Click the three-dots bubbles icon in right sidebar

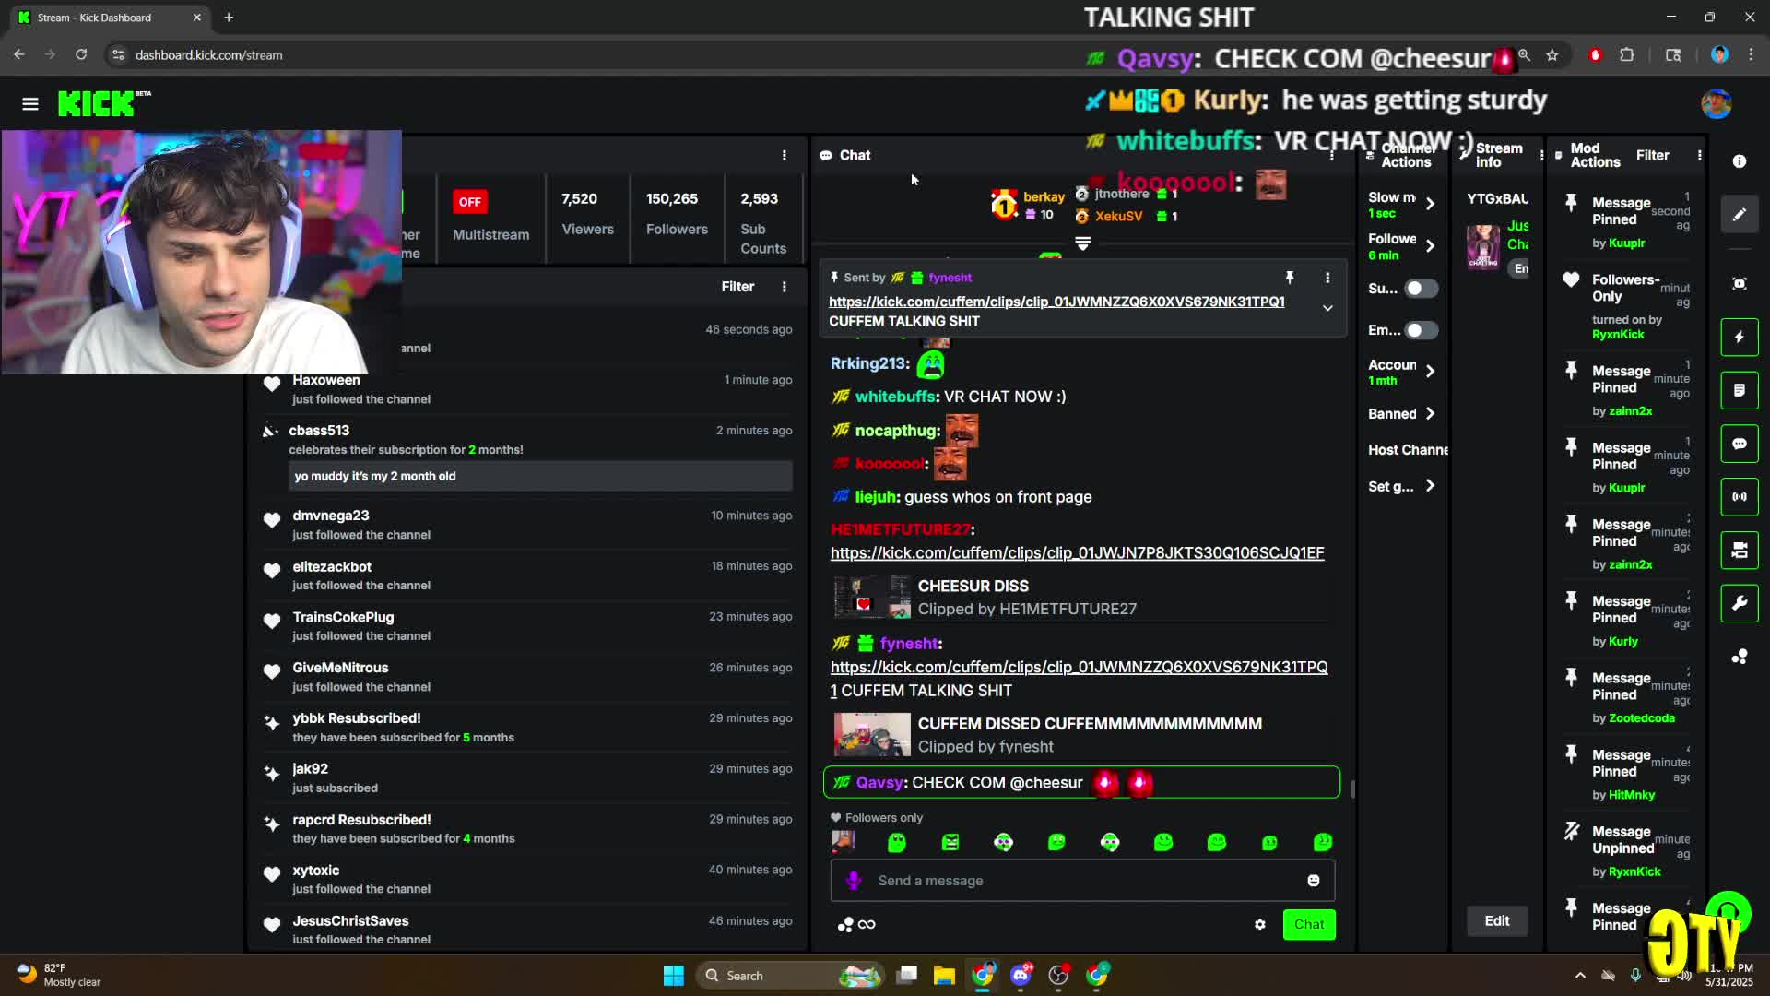click(x=1739, y=657)
